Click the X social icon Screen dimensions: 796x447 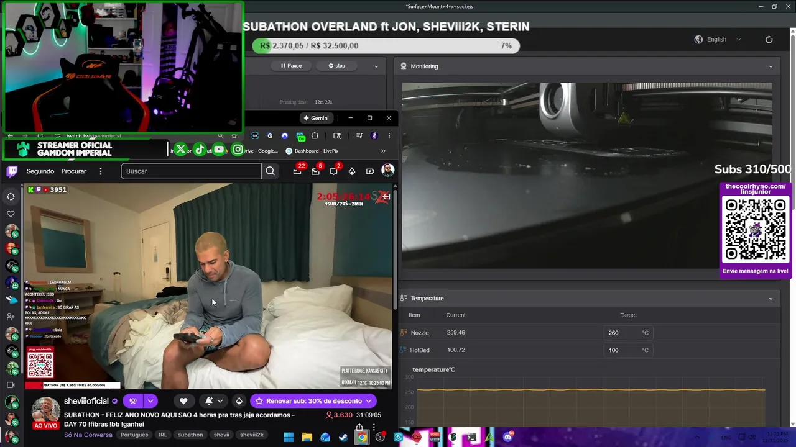click(180, 150)
